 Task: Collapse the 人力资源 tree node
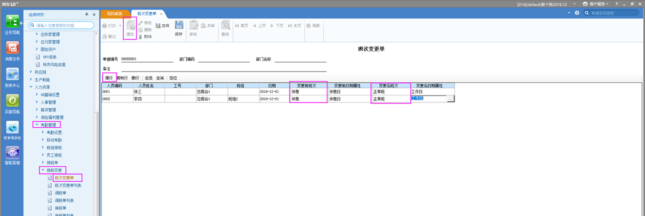30,87
